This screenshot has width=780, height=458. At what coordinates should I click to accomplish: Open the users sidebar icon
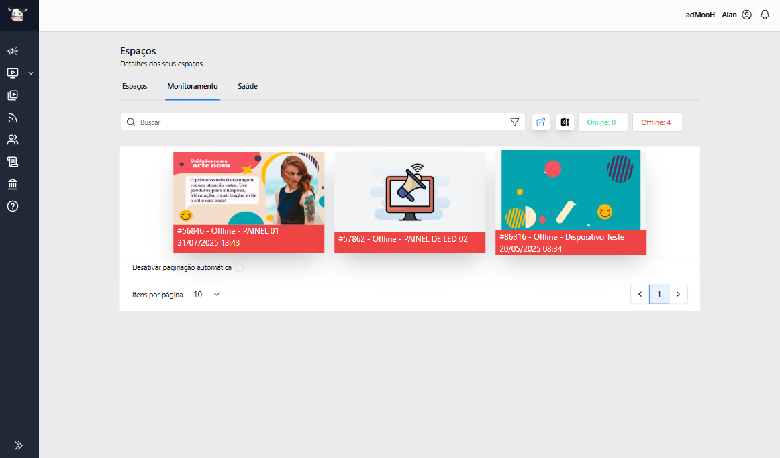(13, 140)
